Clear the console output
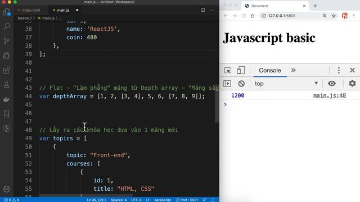360x202 pixels. tap(241, 84)
